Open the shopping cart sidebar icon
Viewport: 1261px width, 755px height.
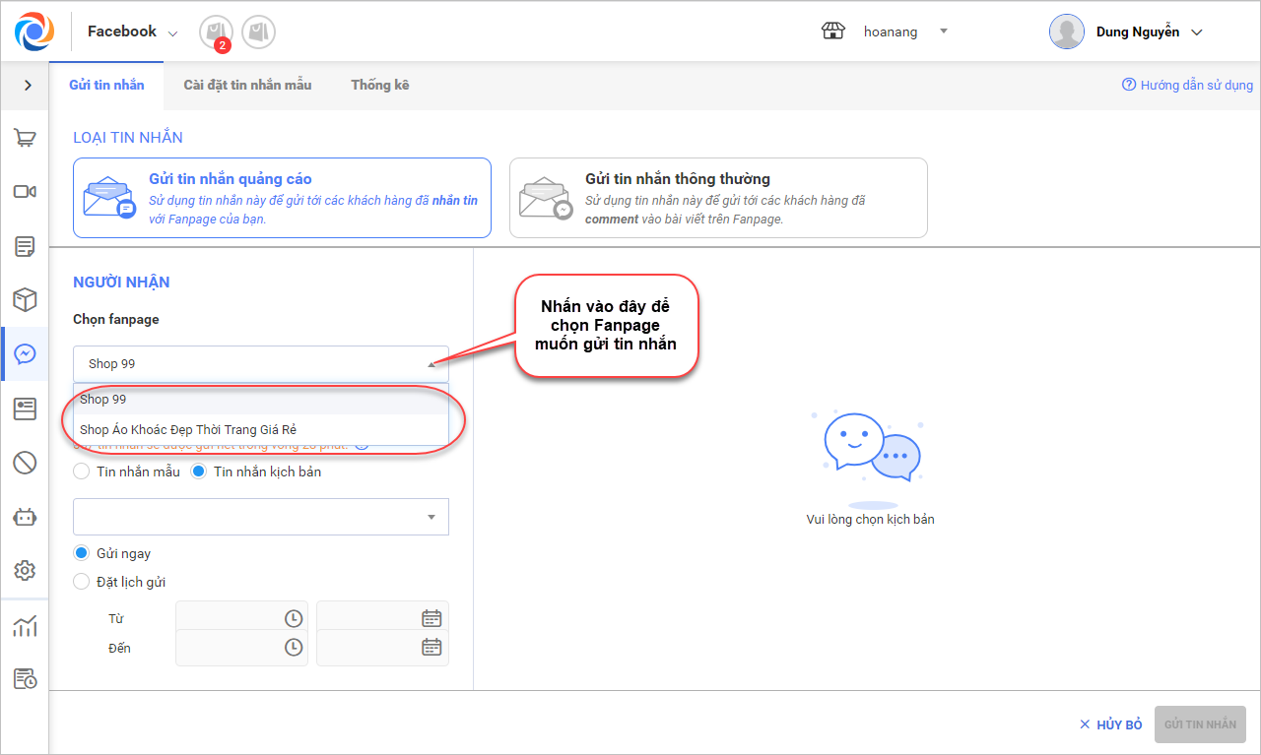pyautogui.click(x=25, y=138)
